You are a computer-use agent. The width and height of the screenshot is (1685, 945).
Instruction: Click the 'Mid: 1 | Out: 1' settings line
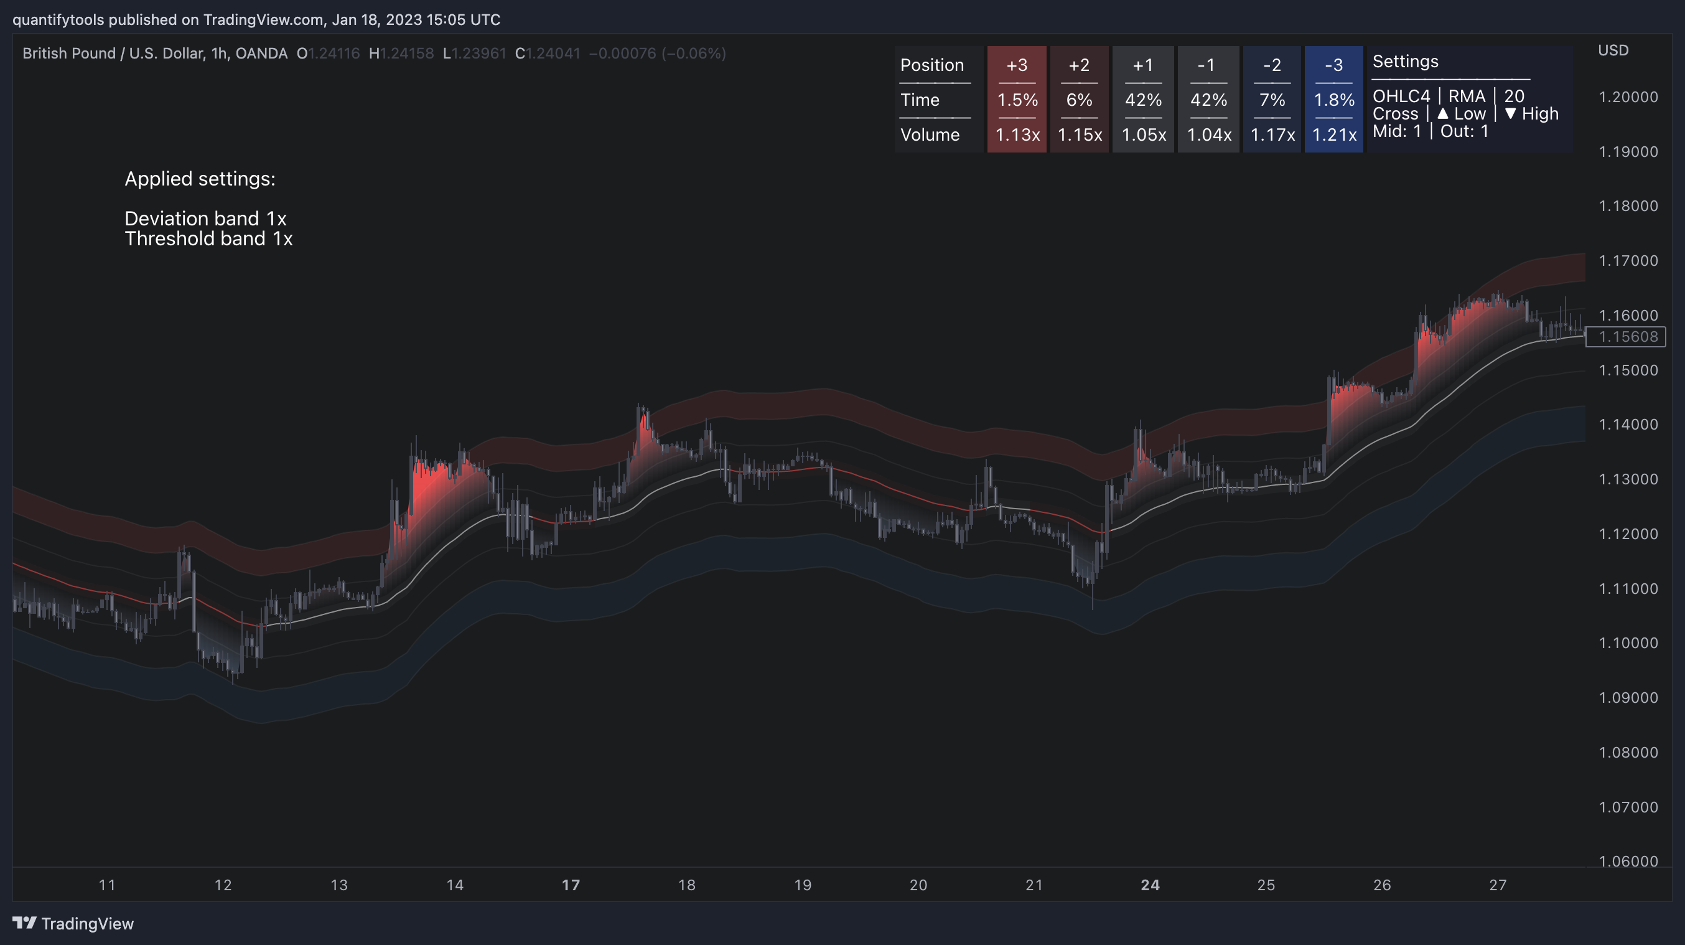pos(1431,131)
